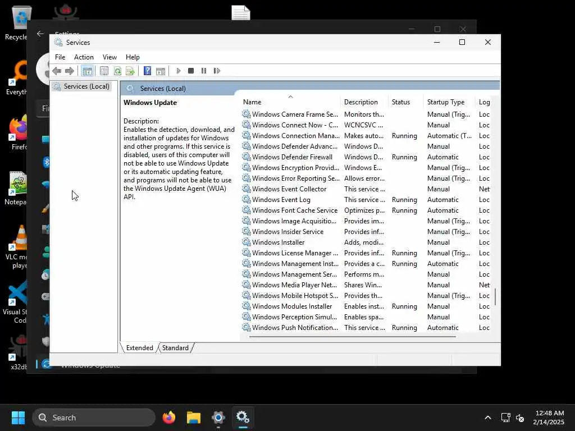Select Windows Perception Simulation service
The width and height of the screenshot is (575, 431).
point(367,317)
